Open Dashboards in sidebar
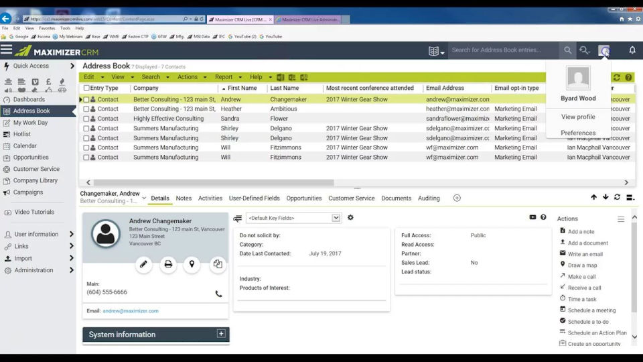The width and height of the screenshot is (643, 362). [x=29, y=99]
